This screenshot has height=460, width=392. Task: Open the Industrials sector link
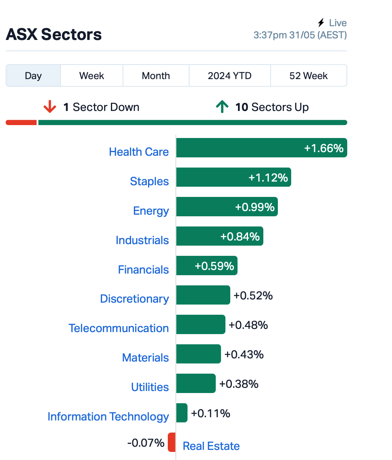(142, 240)
